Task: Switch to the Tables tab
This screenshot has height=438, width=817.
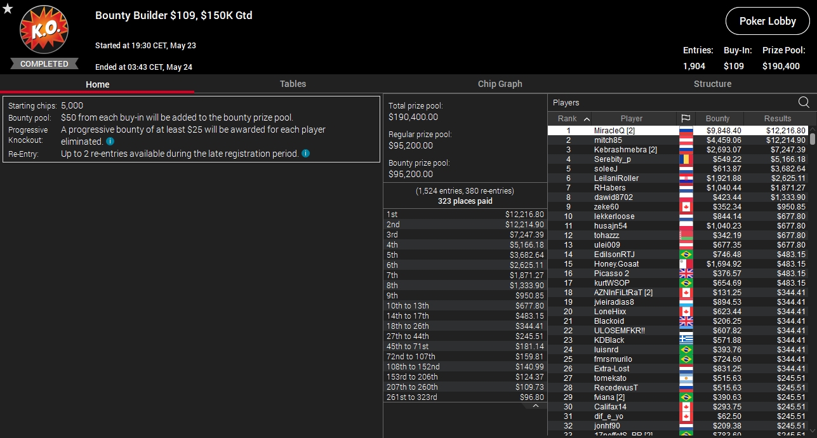Action: (x=293, y=84)
